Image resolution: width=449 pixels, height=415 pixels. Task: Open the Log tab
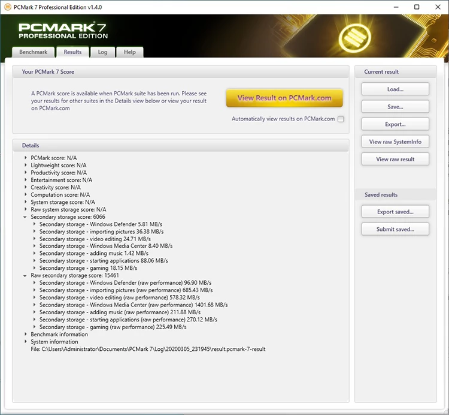coord(102,52)
